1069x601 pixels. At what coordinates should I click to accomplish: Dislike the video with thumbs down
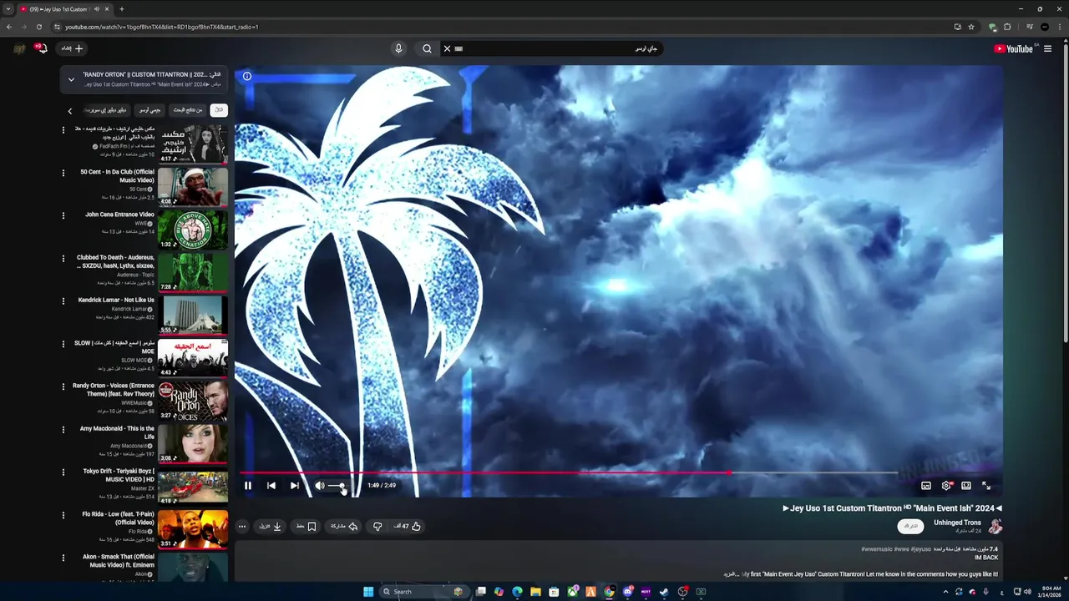(377, 526)
